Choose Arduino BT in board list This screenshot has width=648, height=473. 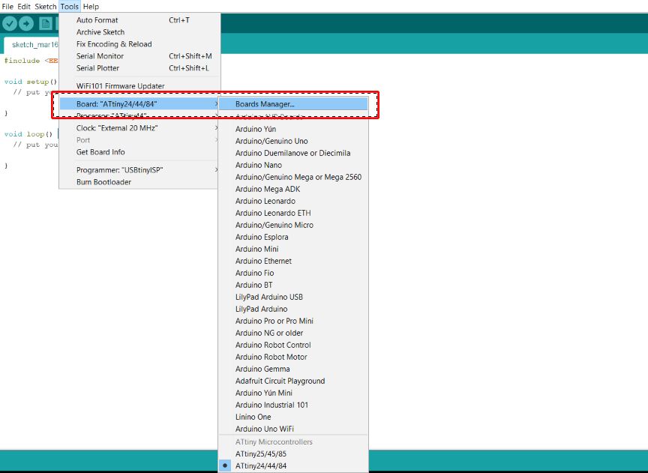tap(293, 285)
